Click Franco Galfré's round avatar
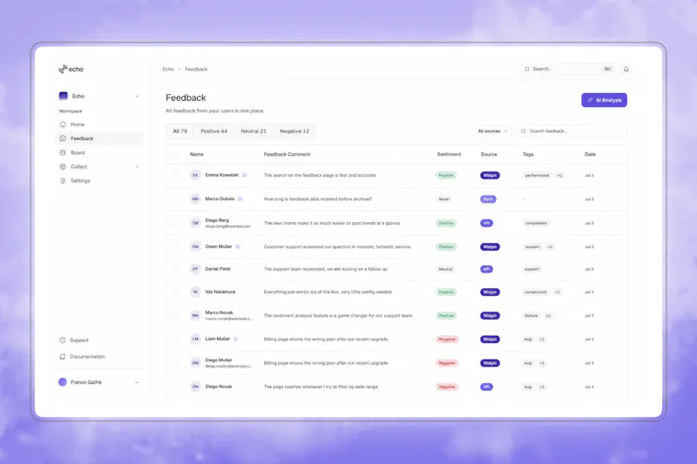The image size is (697, 464). pyautogui.click(x=63, y=382)
